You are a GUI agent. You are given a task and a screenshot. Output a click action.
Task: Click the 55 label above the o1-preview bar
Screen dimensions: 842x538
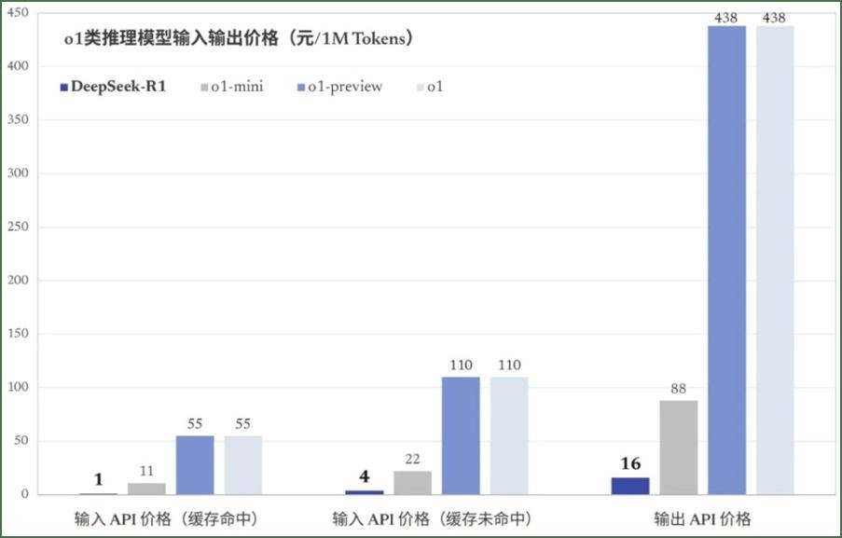coord(195,423)
